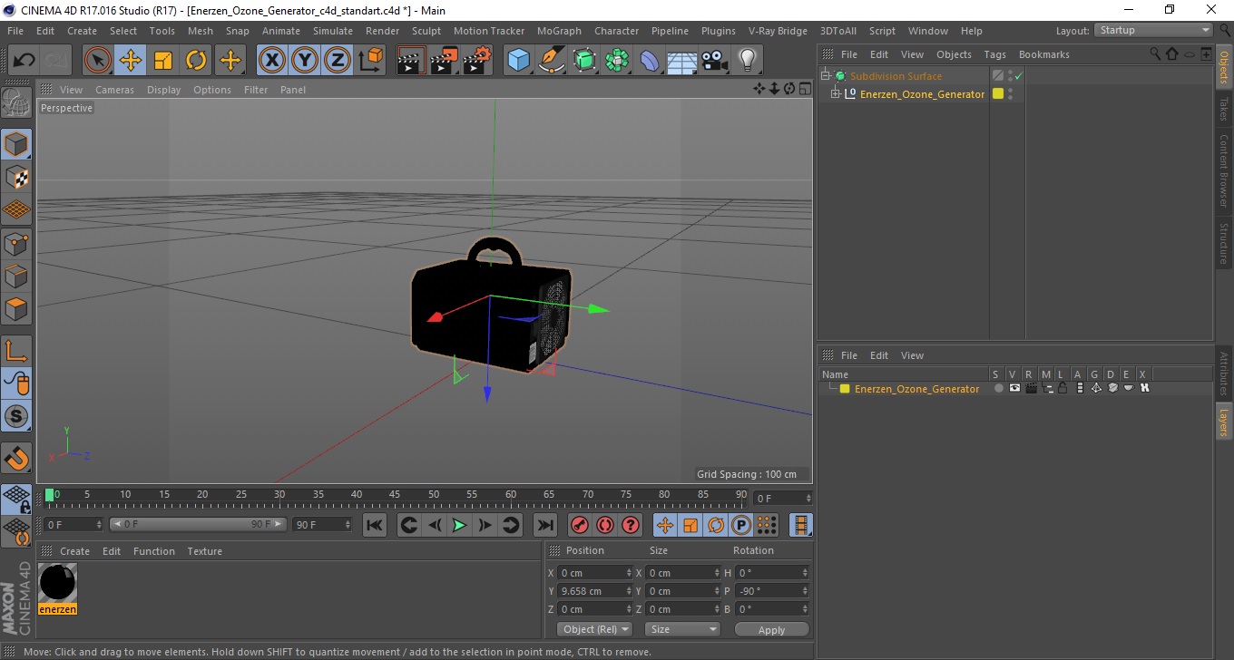1234x660 pixels.
Task: Add a Floor environment object
Action: click(682, 61)
